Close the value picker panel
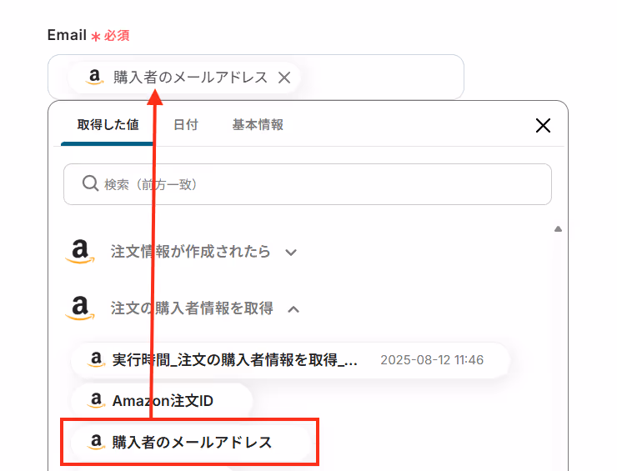Viewport: 617px width, 471px height. pyautogui.click(x=543, y=126)
